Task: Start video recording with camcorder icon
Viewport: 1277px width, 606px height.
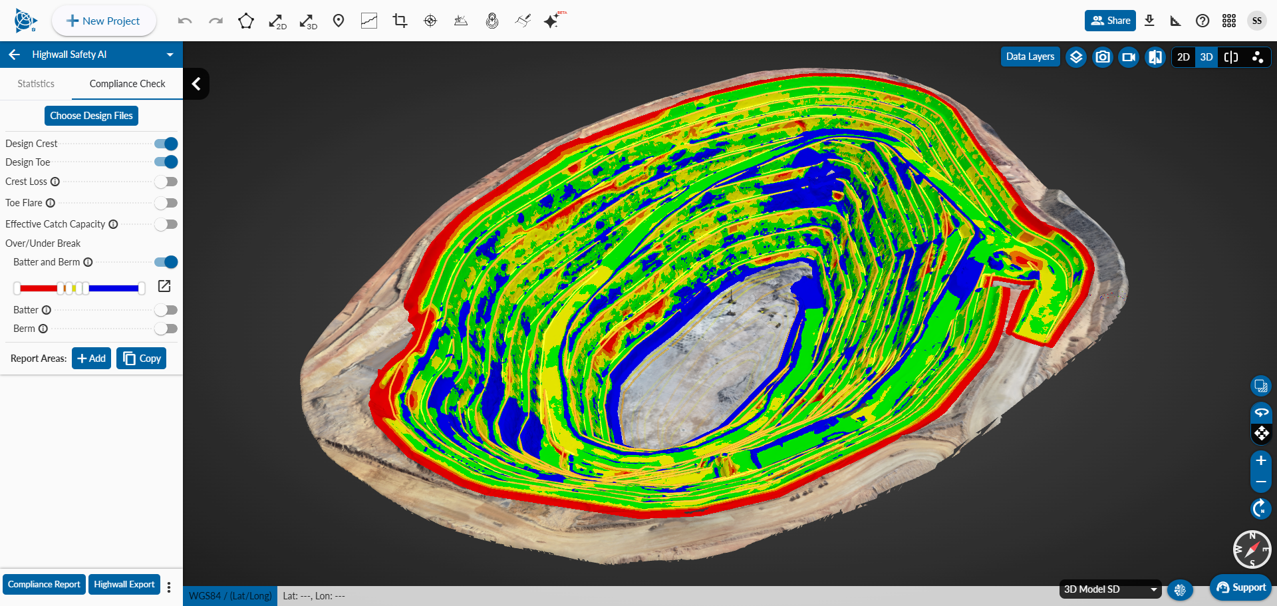Action: coord(1129,57)
